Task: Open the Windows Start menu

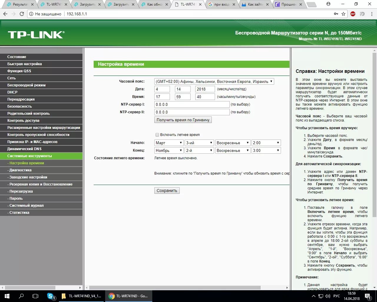Action: pyautogui.click(x=7, y=296)
